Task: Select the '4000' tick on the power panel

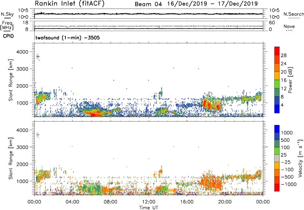Action: point(22,52)
